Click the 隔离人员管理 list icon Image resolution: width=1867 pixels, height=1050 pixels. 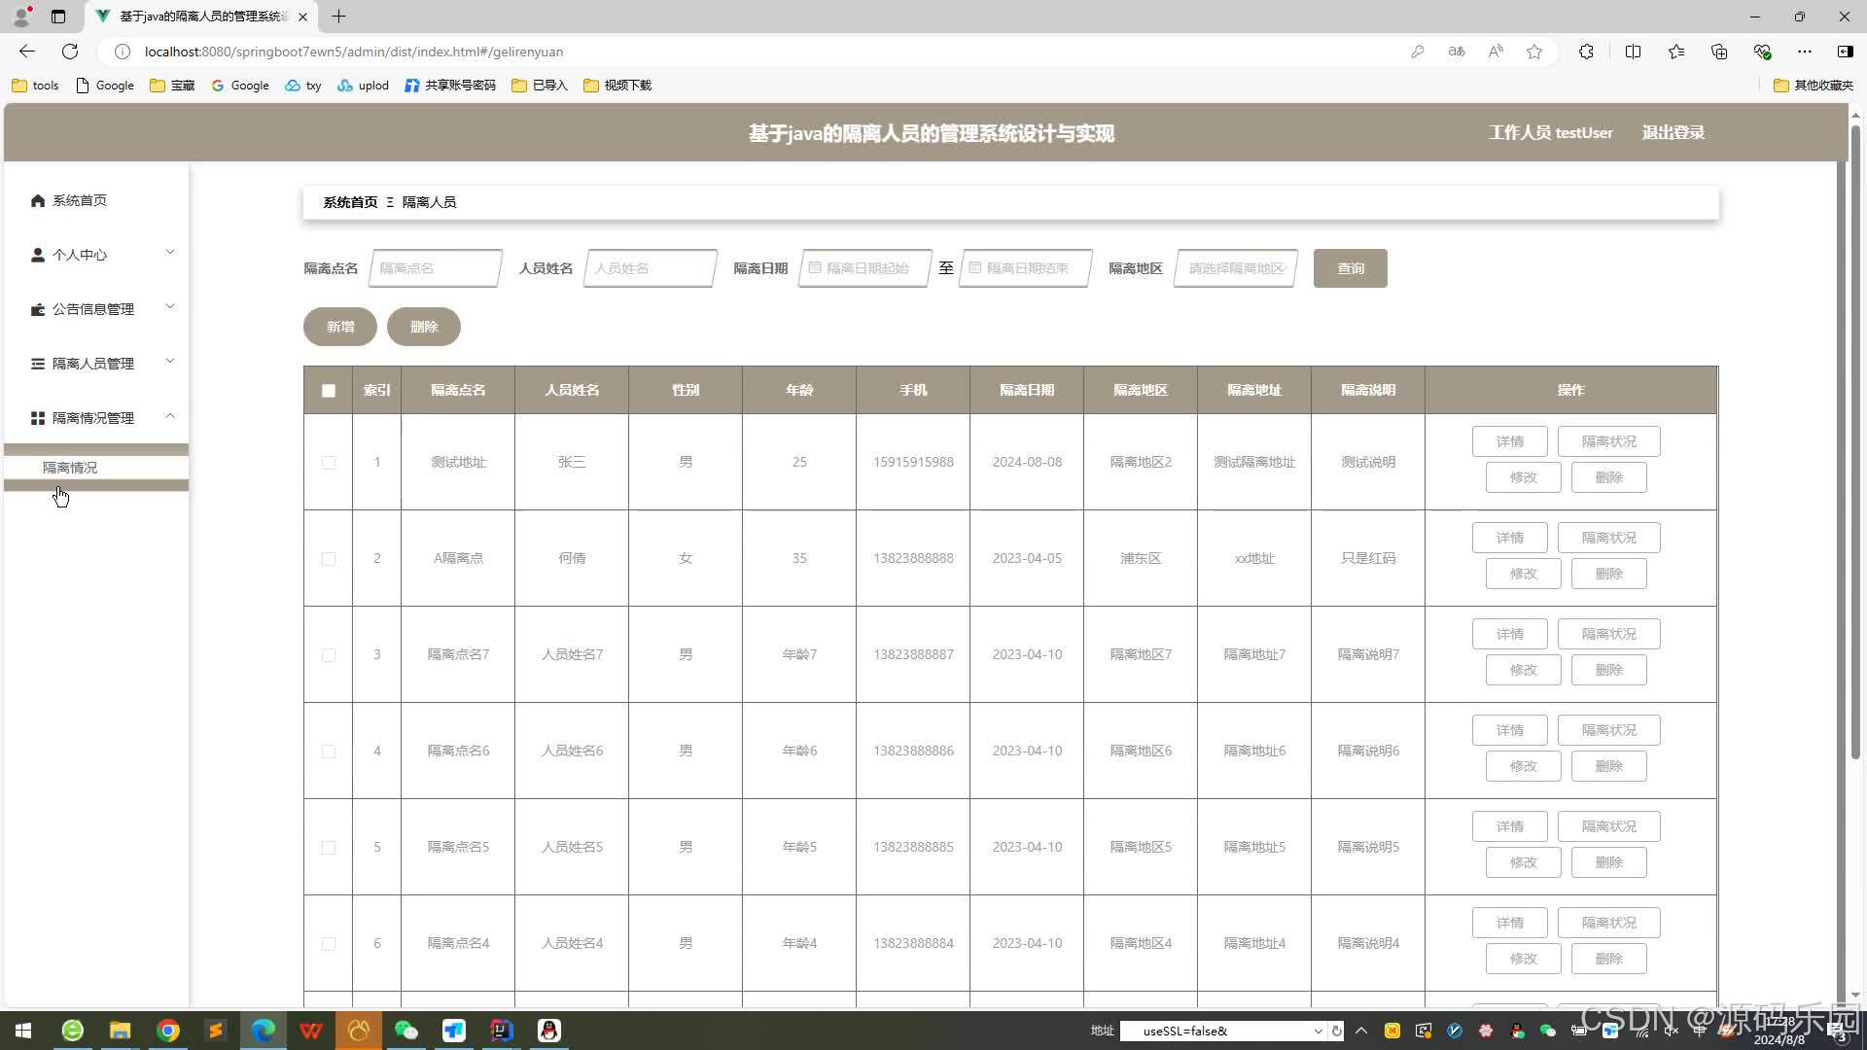37,363
